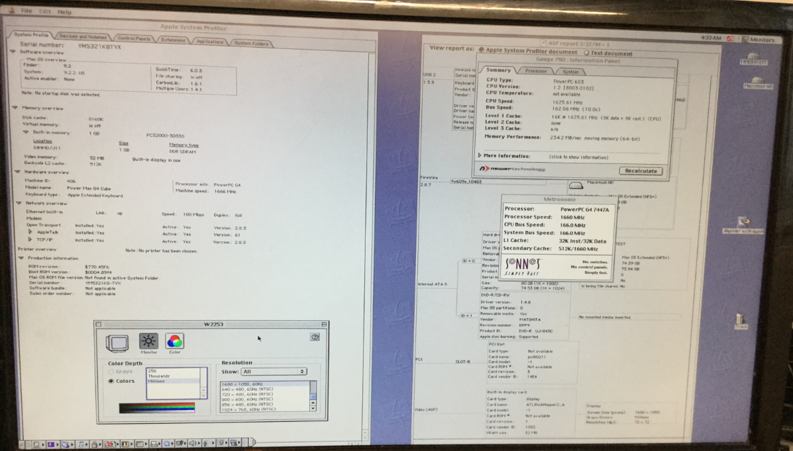Viewport: 793px width, 451px height.
Task: Collapse the Control Strip with its end tab
Action: pyautogui.click(x=253, y=442)
